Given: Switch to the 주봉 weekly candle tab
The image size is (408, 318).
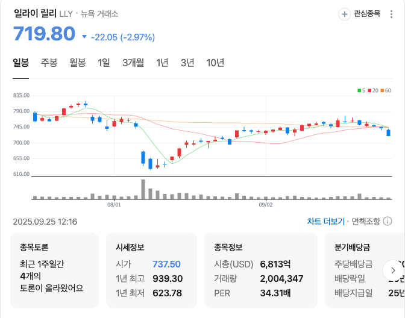Looking at the screenshot, I should tap(49, 63).
